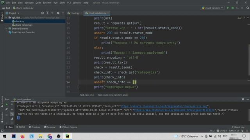This screenshot has height=140, width=250.
Task: Open the Problems tool window
Action: [x=34, y=127]
